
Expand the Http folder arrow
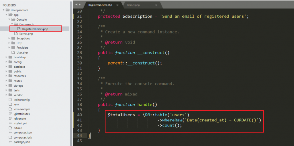pyautogui.click(x=9, y=43)
